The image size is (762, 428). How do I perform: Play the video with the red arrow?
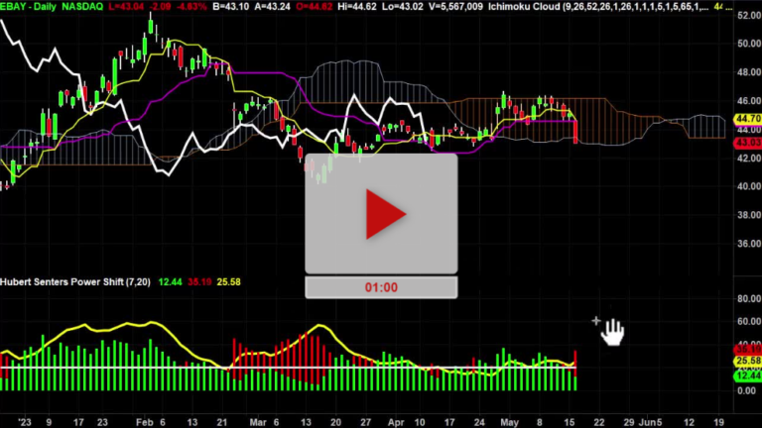[x=381, y=213]
